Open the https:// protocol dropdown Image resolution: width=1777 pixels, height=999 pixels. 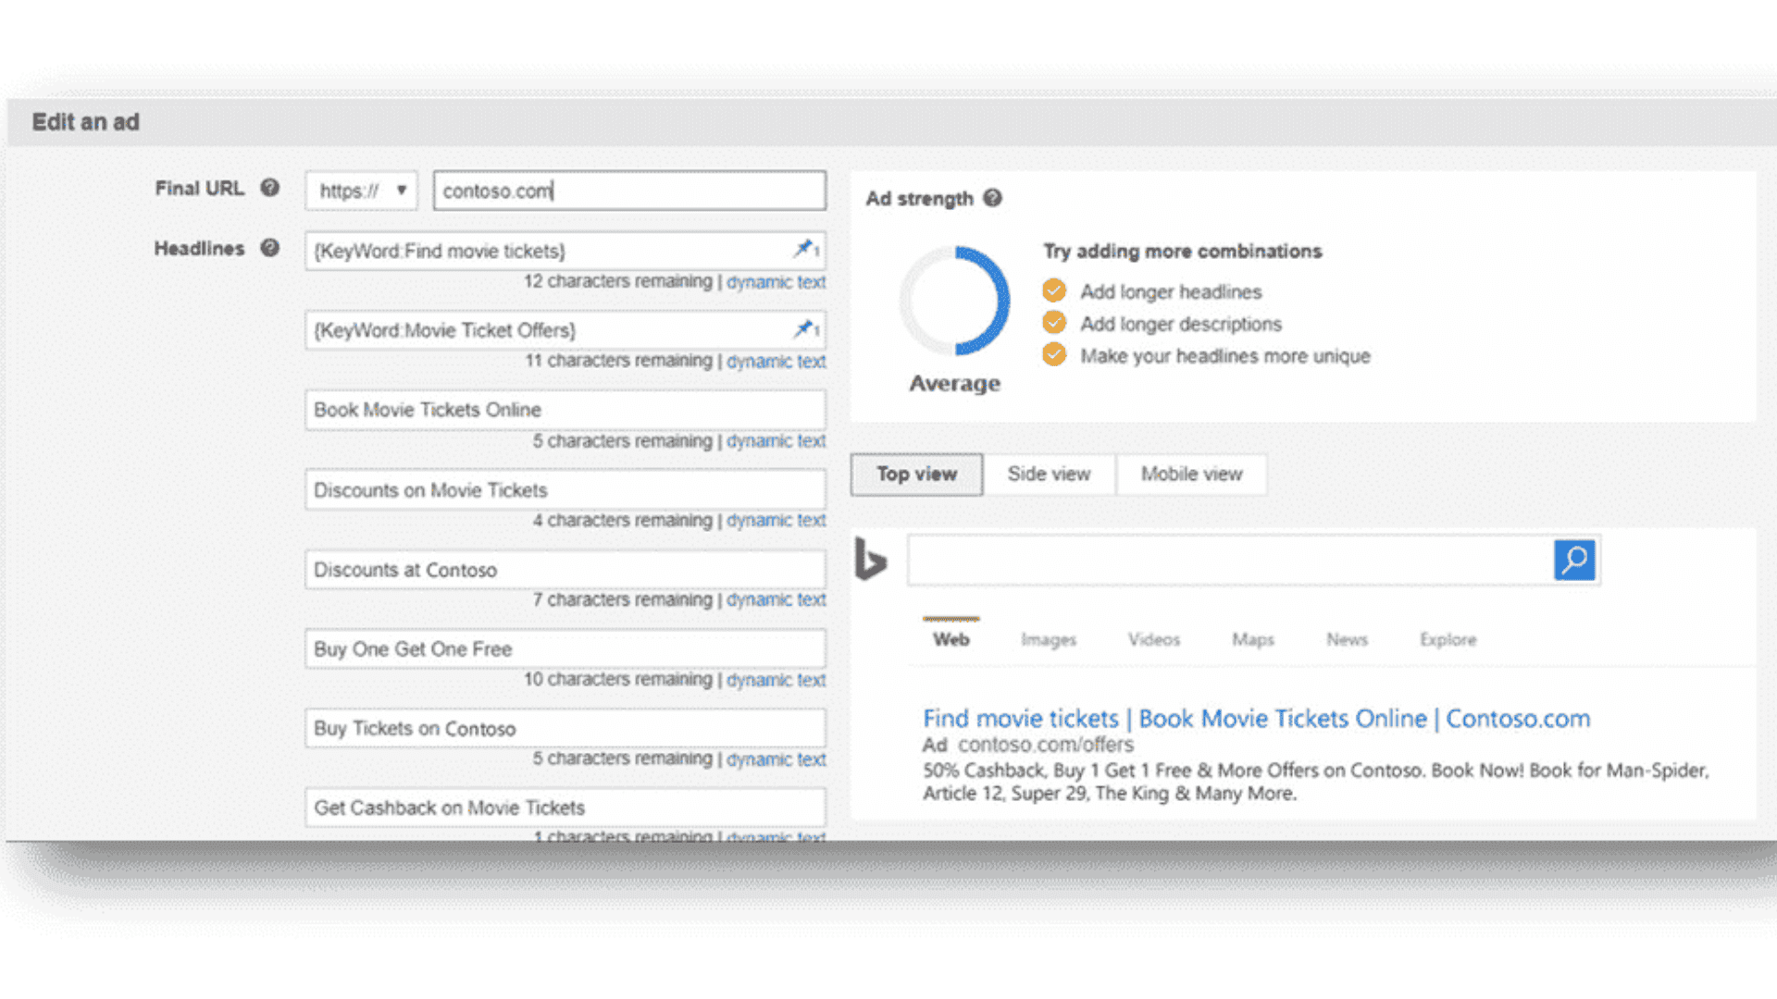[x=362, y=191]
